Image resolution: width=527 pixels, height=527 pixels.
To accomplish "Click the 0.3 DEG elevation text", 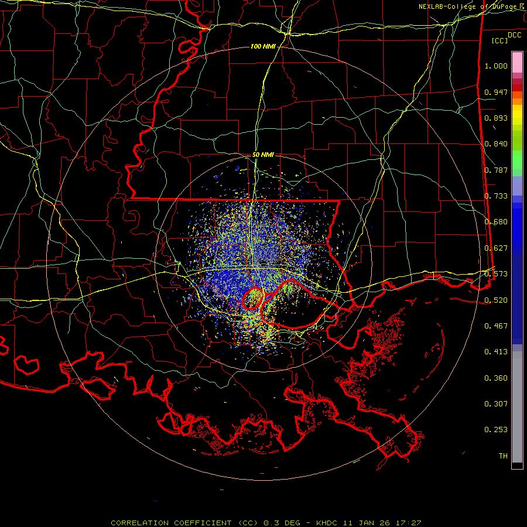I will (282, 523).
